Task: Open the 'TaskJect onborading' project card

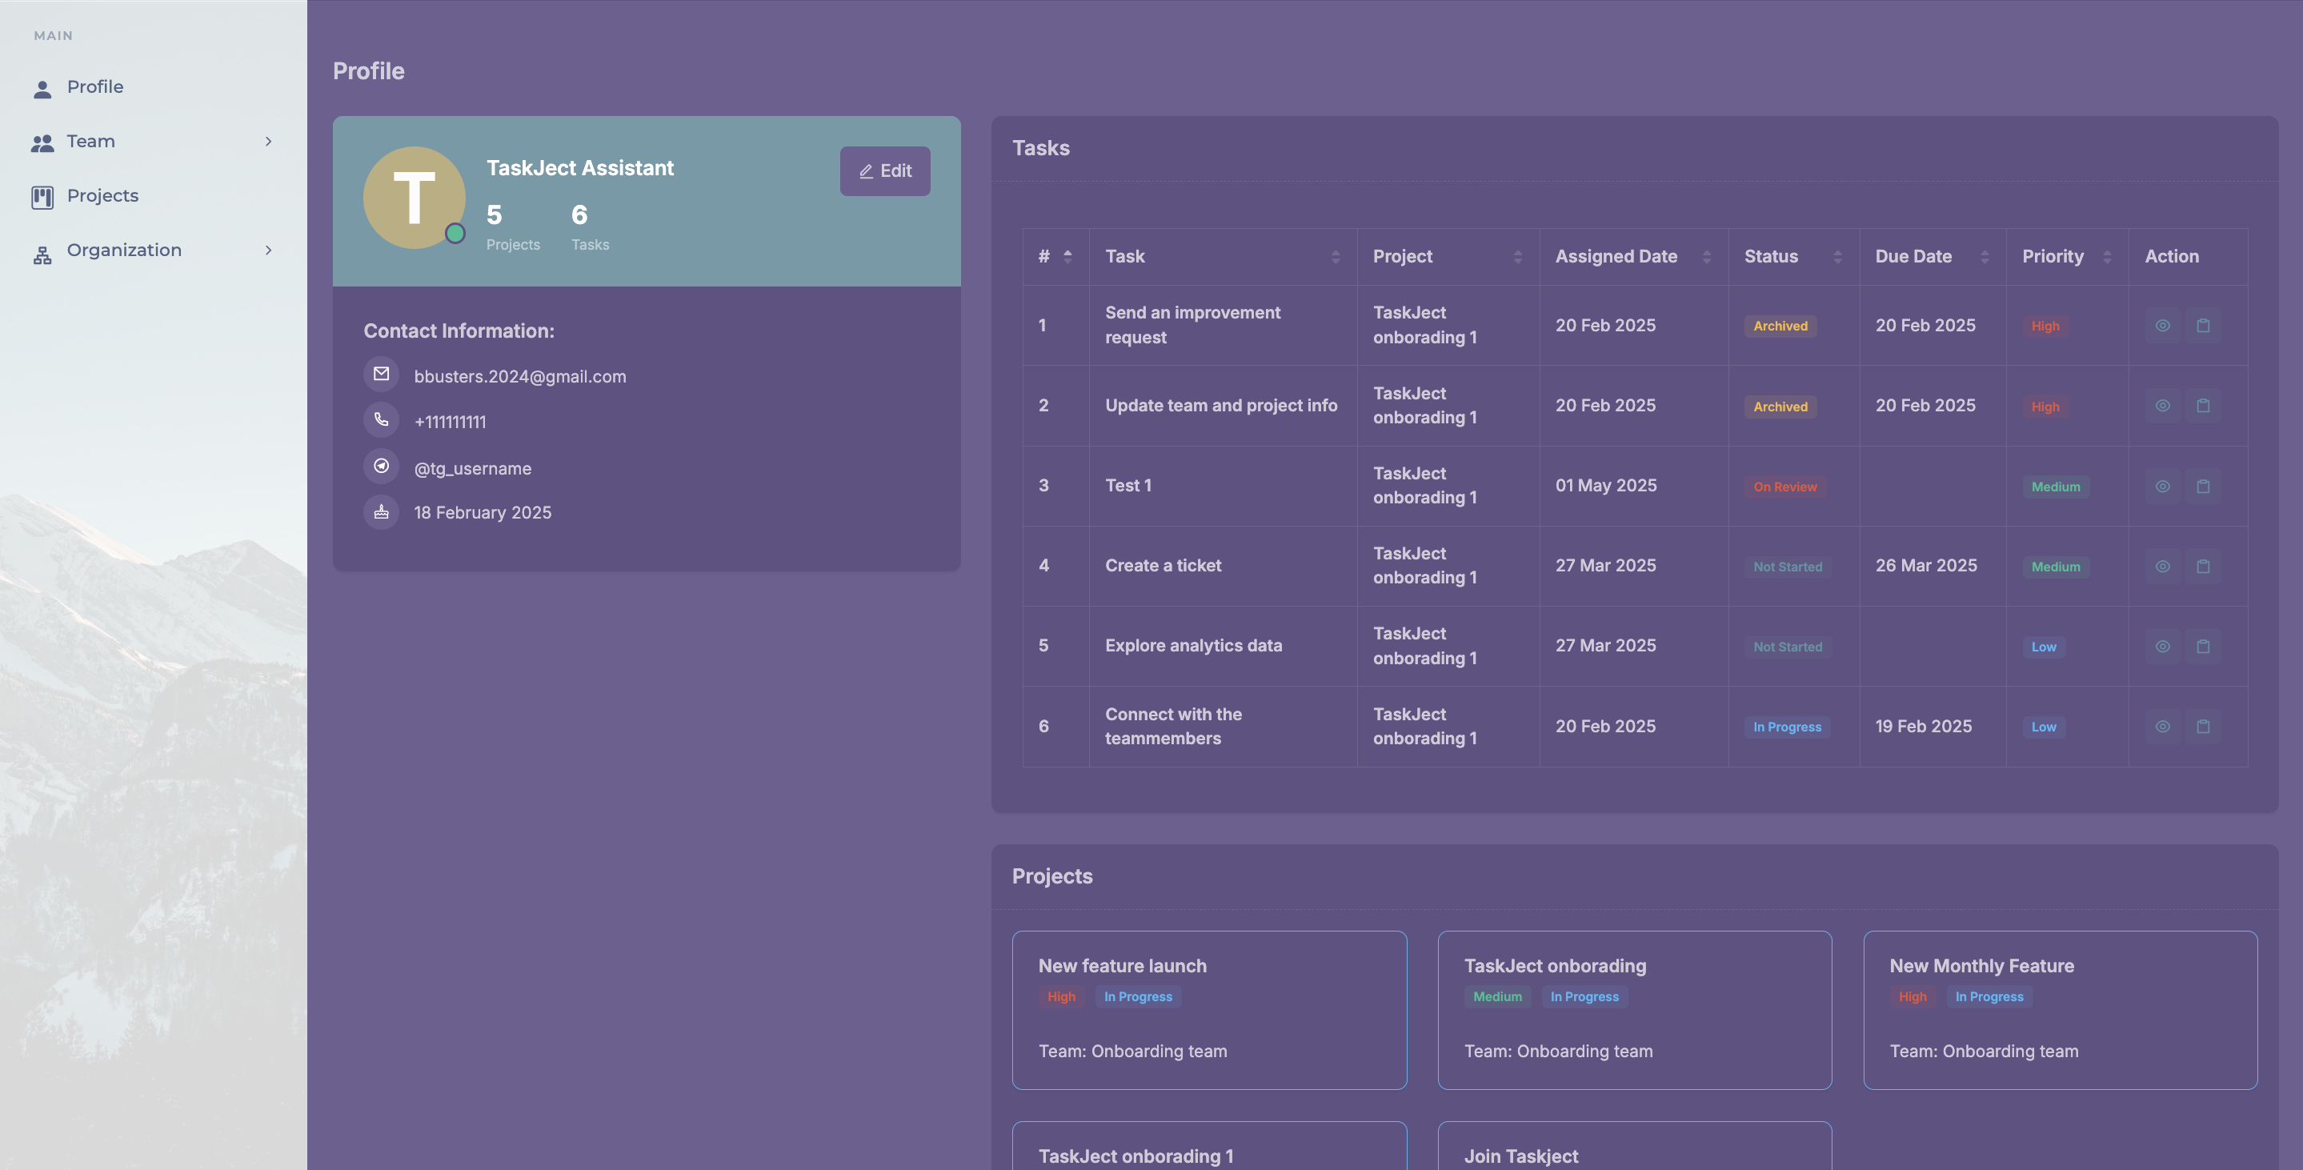Action: 1634,1010
